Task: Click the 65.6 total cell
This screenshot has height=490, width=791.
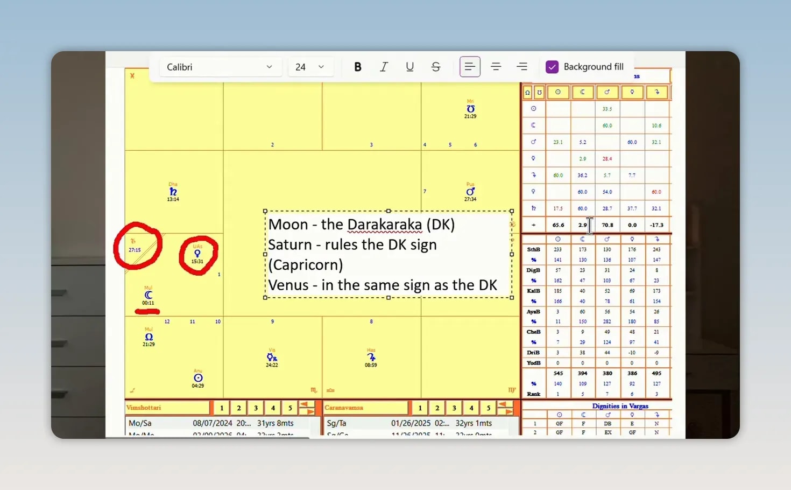Action: coord(558,225)
